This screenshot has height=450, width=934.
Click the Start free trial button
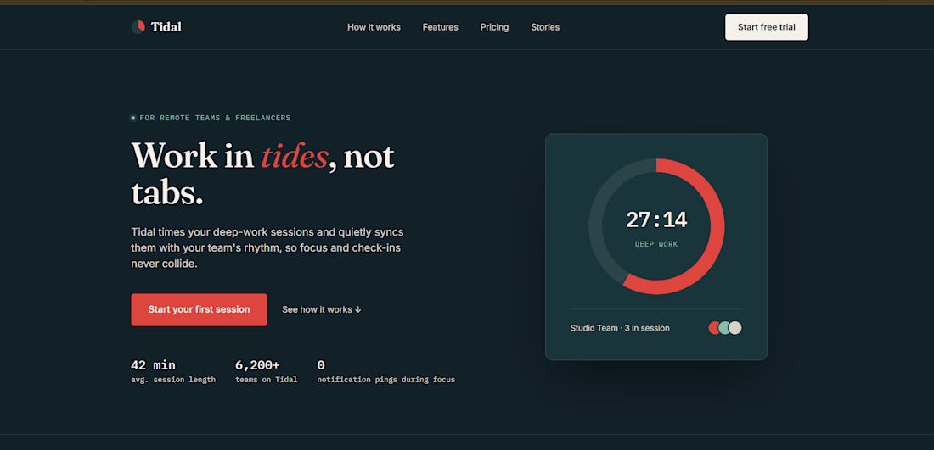766,27
